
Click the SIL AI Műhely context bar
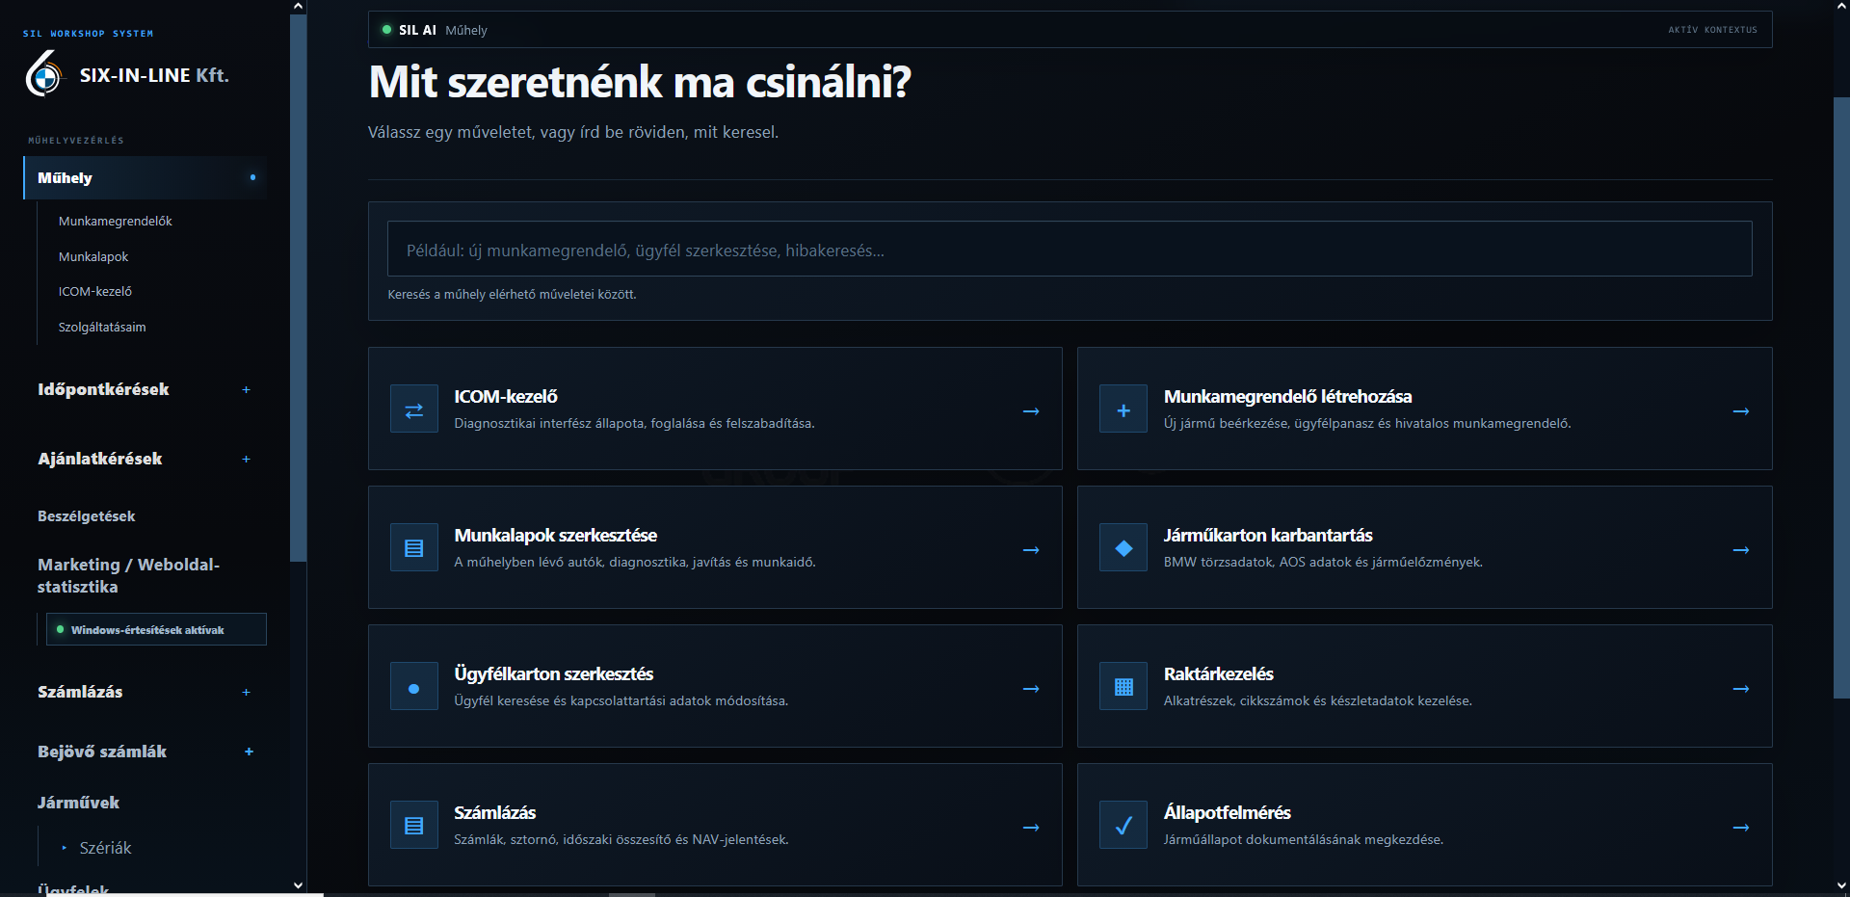pos(1070,30)
